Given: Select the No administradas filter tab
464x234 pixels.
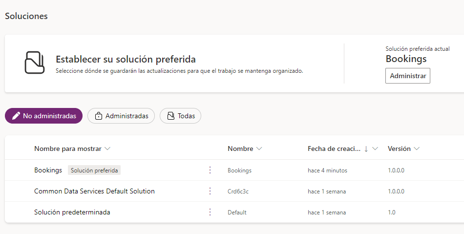Looking at the screenshot, I should (44, 116).
